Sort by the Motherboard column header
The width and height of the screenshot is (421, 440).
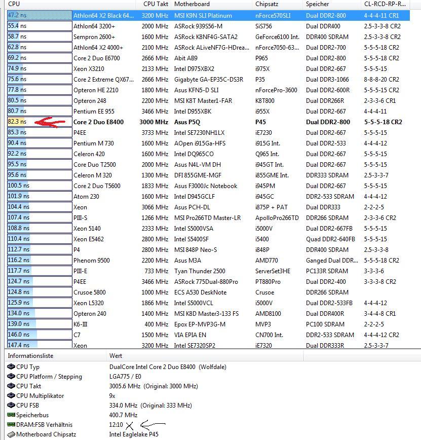tap(212, 4)
